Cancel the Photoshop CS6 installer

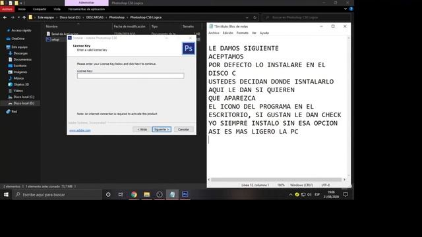(183, 130)
